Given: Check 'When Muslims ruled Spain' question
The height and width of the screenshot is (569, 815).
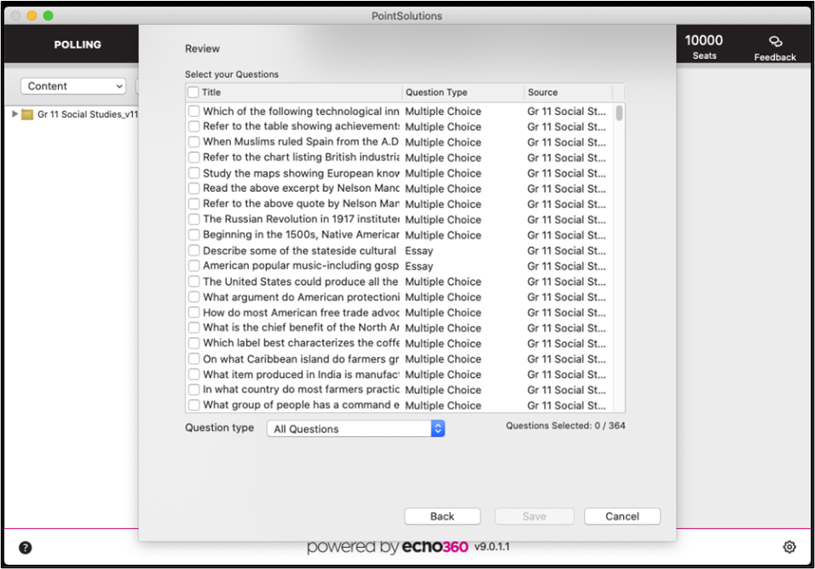Looking at the screenshot, I should coord(194,142).
